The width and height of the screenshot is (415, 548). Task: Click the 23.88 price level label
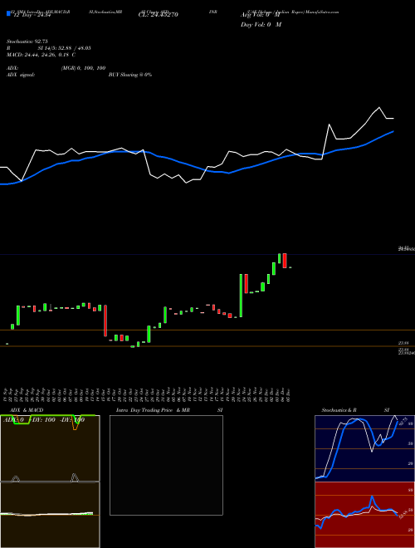[x=404, y=344]
